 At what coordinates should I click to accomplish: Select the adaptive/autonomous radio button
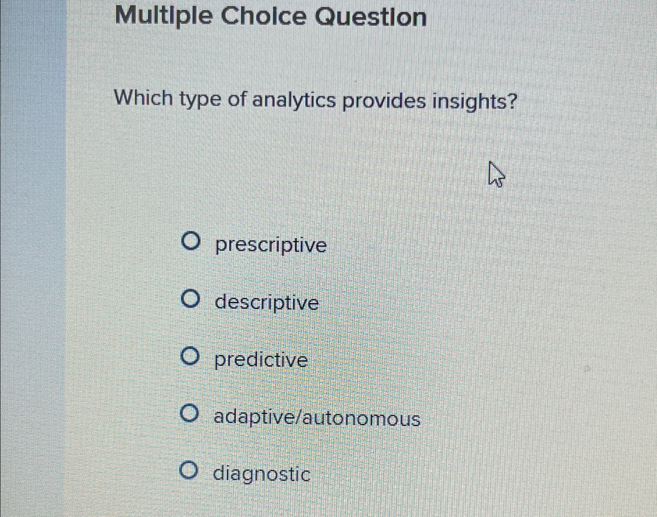pos(191,414)
